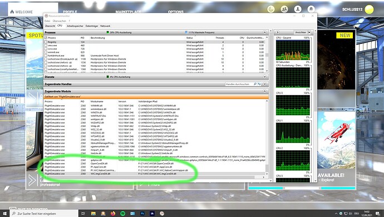Check the smss.exe process checkbox
The height and width of the screenshot is (217, 384).
(x=46, y=46)
